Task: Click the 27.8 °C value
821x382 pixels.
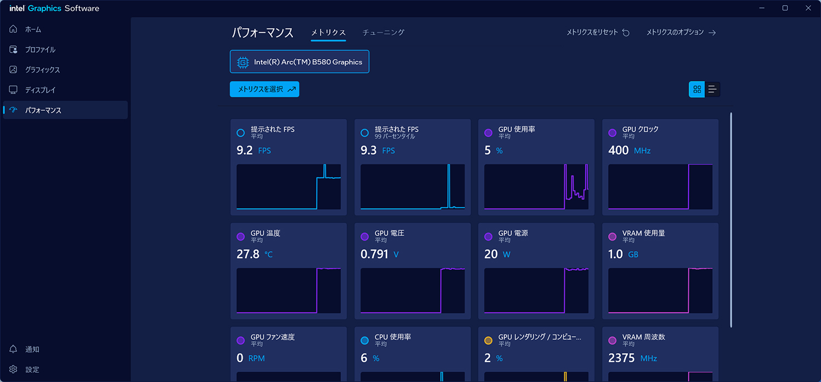Action: [255, 254]
